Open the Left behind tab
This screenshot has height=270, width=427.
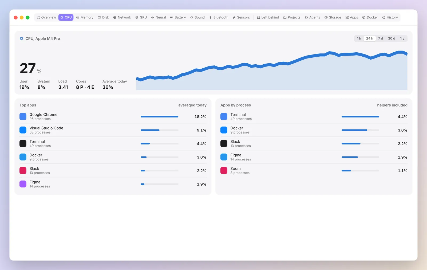tap(268, 17)
